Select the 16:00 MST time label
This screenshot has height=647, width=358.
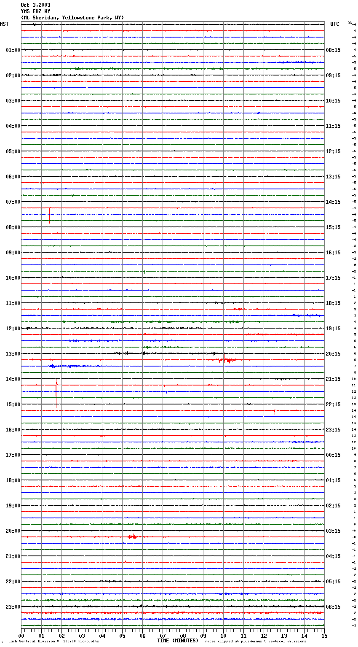tap(13, 430)
